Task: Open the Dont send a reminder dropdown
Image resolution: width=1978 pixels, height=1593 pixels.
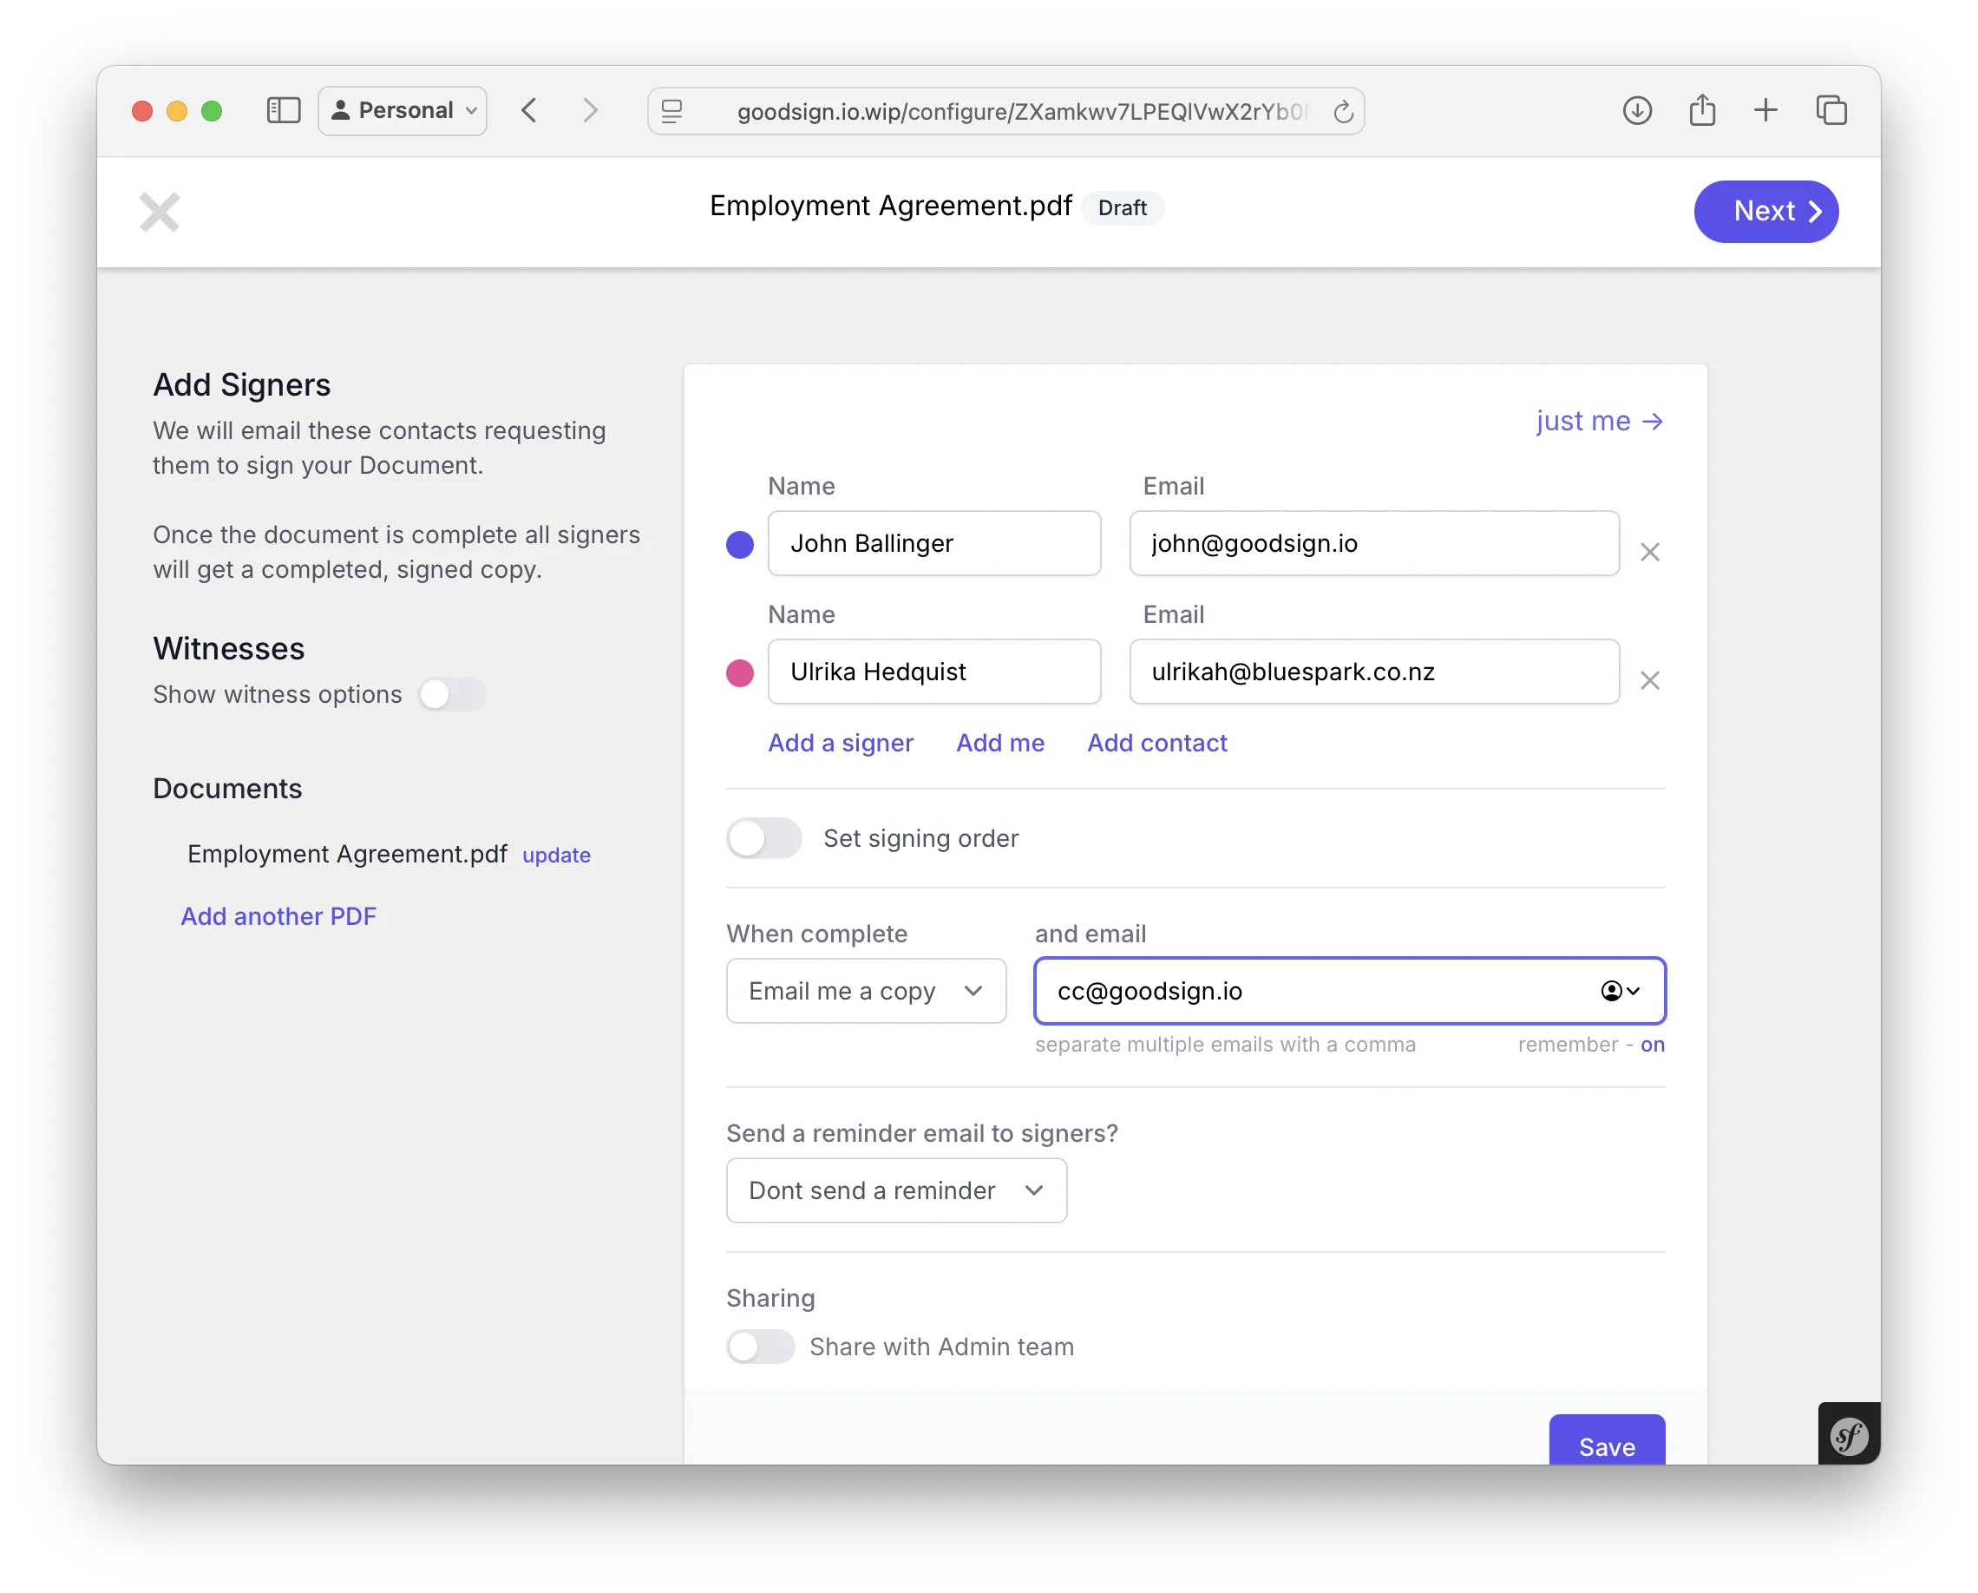Action: tap(895, 1190)
